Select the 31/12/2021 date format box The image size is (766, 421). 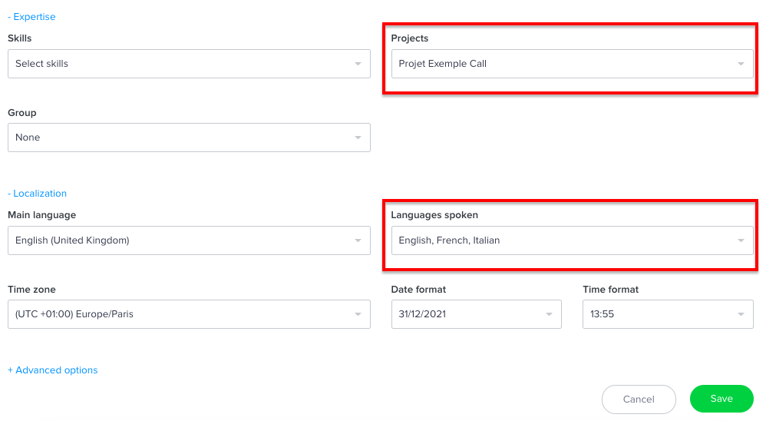tap(468, 314)
